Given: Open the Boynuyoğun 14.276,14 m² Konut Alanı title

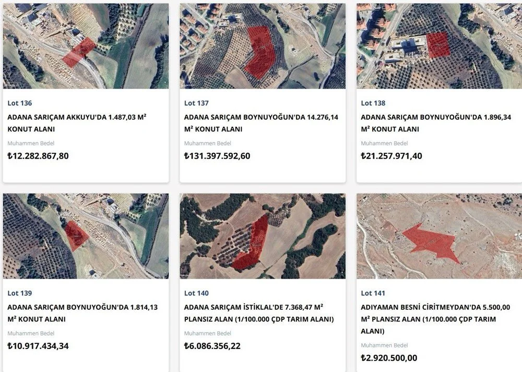Looking at the screenshot, I should pos(261,123).
